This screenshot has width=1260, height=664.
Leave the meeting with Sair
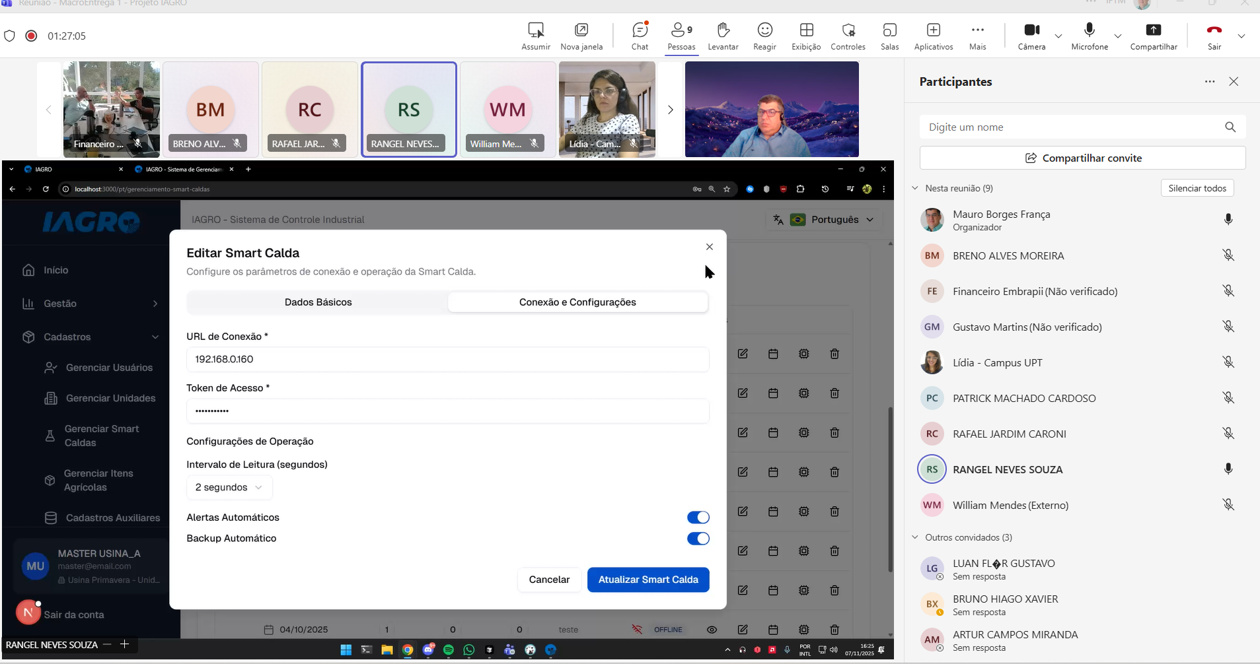1214,36
